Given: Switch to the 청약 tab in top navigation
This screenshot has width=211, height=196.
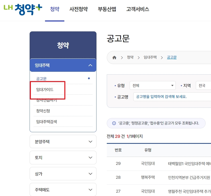Looking at the screenshot, I should [55, 9].
